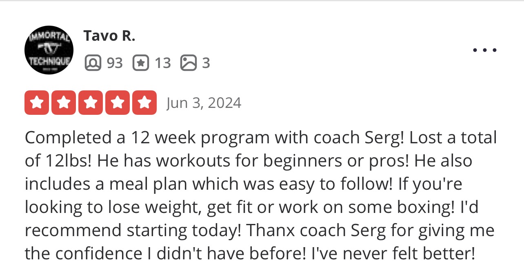Click the review count number 13

162,63
